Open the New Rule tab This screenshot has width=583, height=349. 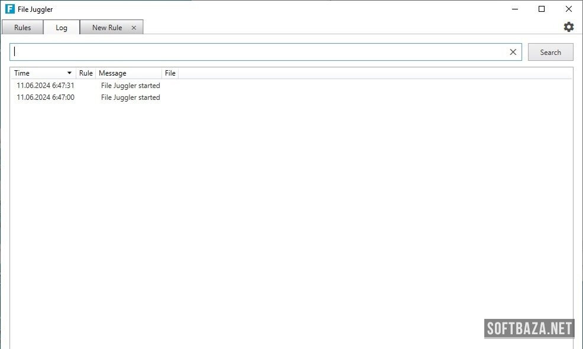[107, 28]
